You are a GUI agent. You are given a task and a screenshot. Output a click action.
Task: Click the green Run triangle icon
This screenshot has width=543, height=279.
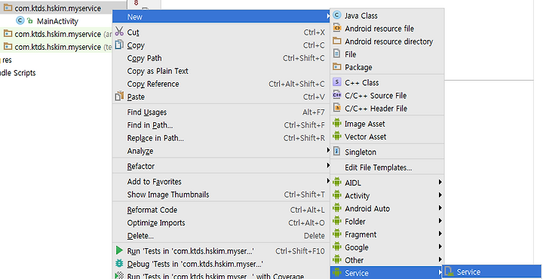(119, 250)
